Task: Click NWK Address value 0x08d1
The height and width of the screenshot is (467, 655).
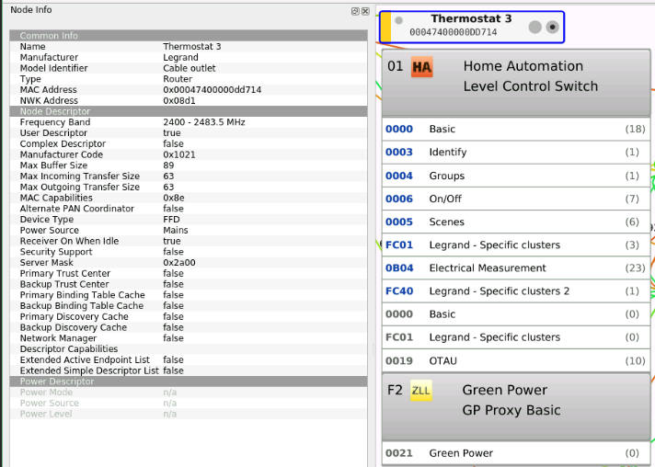Action: tap(179, 100)
